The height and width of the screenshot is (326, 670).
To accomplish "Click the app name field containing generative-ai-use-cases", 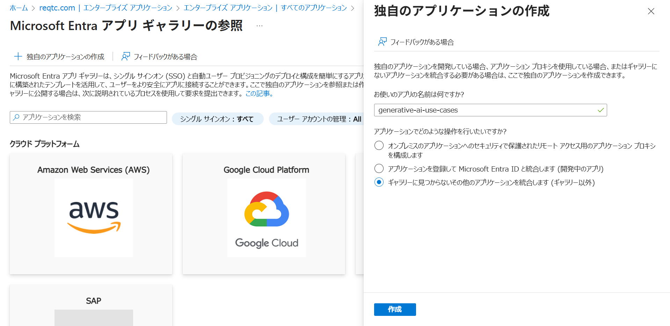I will pos(486,110).
